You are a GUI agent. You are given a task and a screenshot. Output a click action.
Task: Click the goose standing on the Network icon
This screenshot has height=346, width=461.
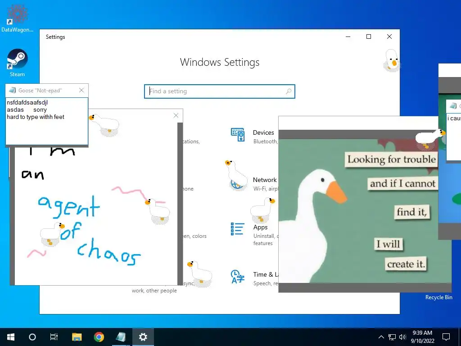pos(236,175)
